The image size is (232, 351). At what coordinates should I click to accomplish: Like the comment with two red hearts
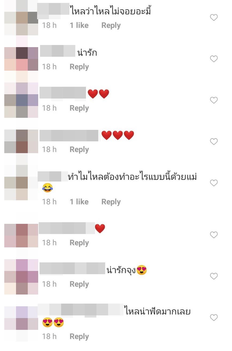point(214,100)
